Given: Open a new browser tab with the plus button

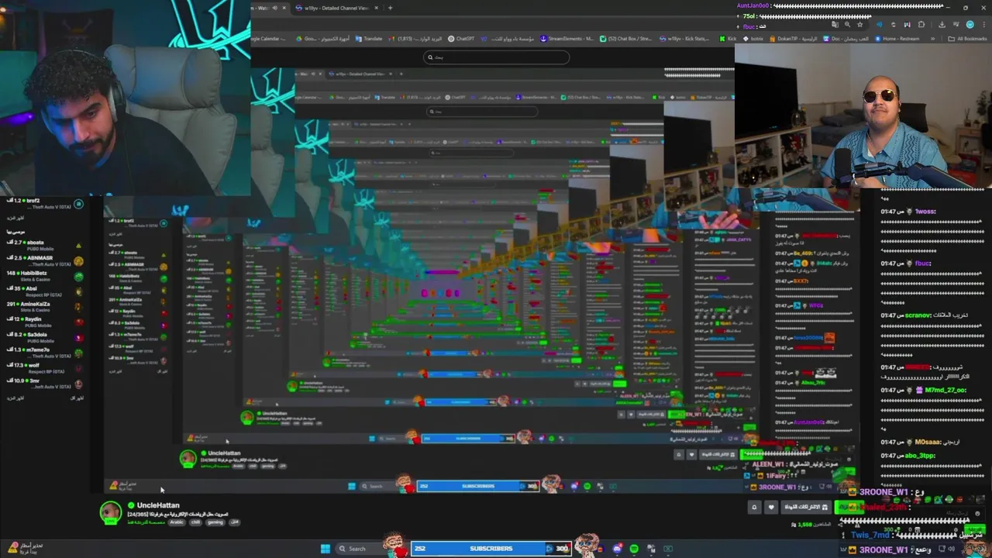Looking at the screenshot, I should pos(390,8).
